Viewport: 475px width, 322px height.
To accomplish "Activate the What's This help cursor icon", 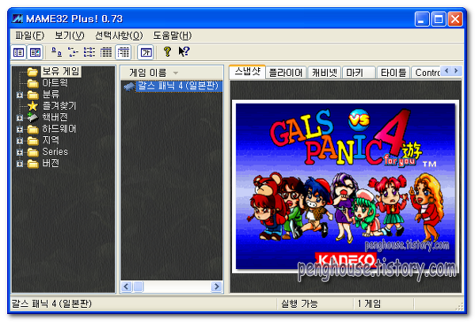I will click(x=184, y=51).
